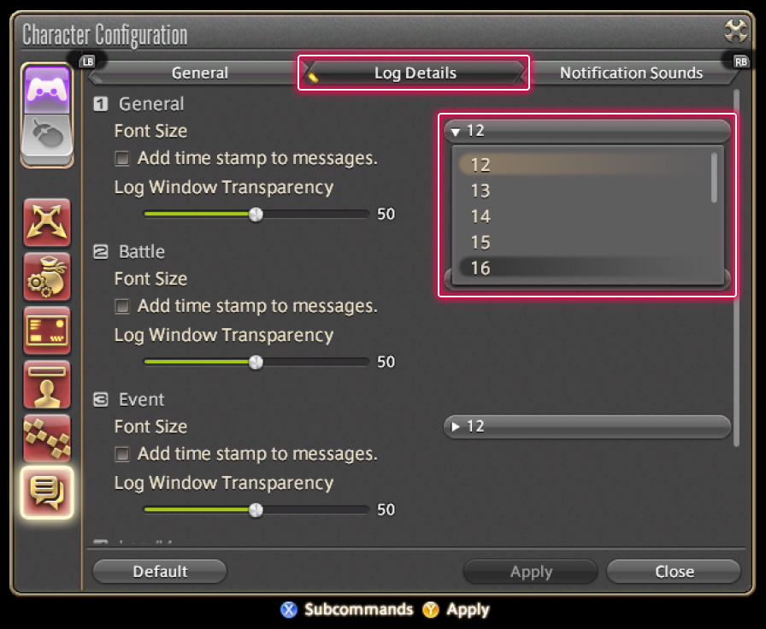
Task: Open the log window settings chat icon
Action: pos(47,492)
